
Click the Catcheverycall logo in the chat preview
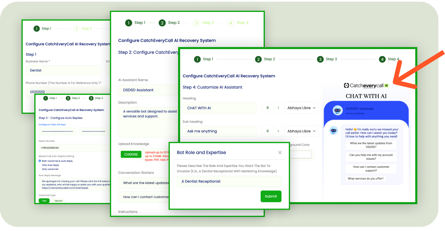click(x=366, y=86)
